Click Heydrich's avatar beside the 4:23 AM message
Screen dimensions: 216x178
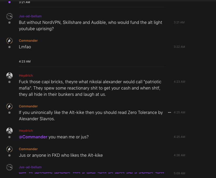pos(9,76)
